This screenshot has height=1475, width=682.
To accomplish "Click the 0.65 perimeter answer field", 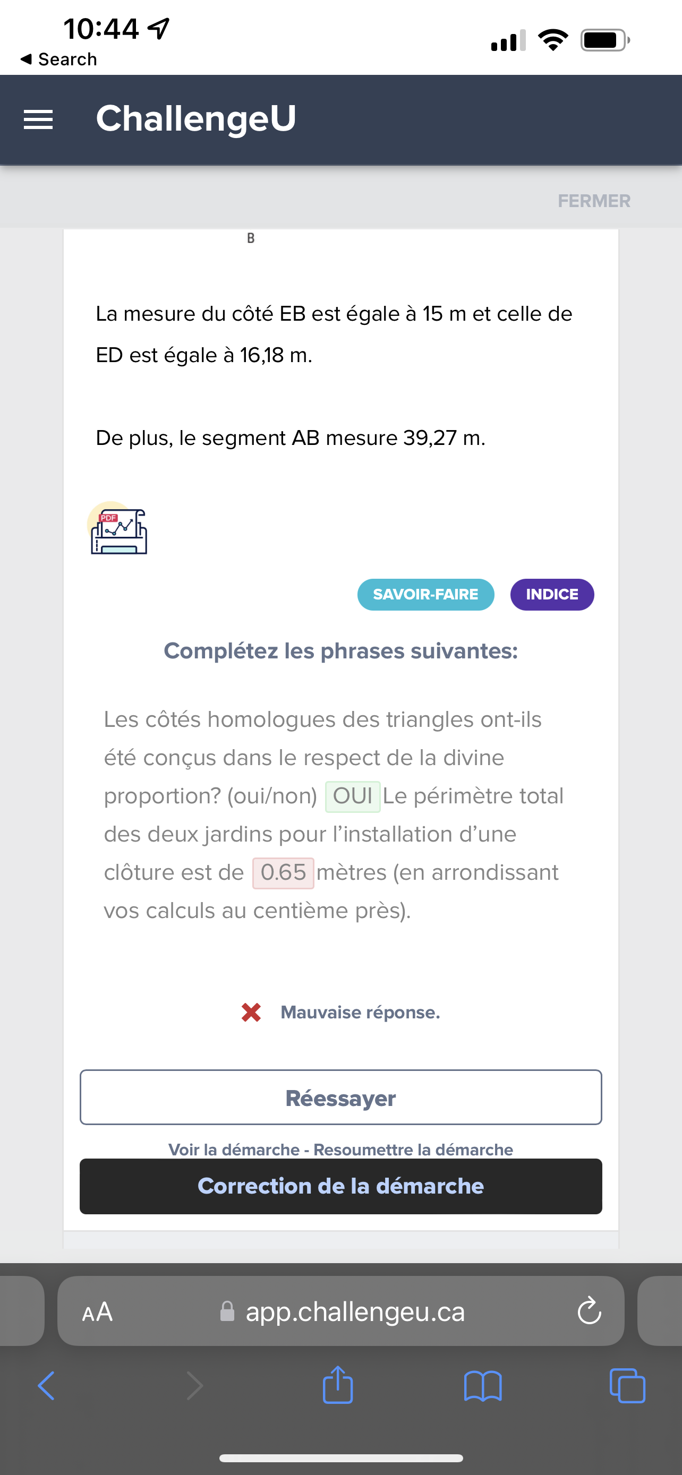I will (283, 873).
